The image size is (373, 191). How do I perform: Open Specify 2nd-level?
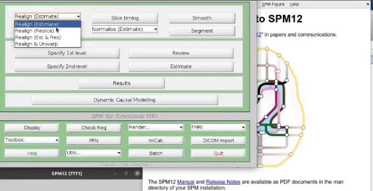(67, 67)
